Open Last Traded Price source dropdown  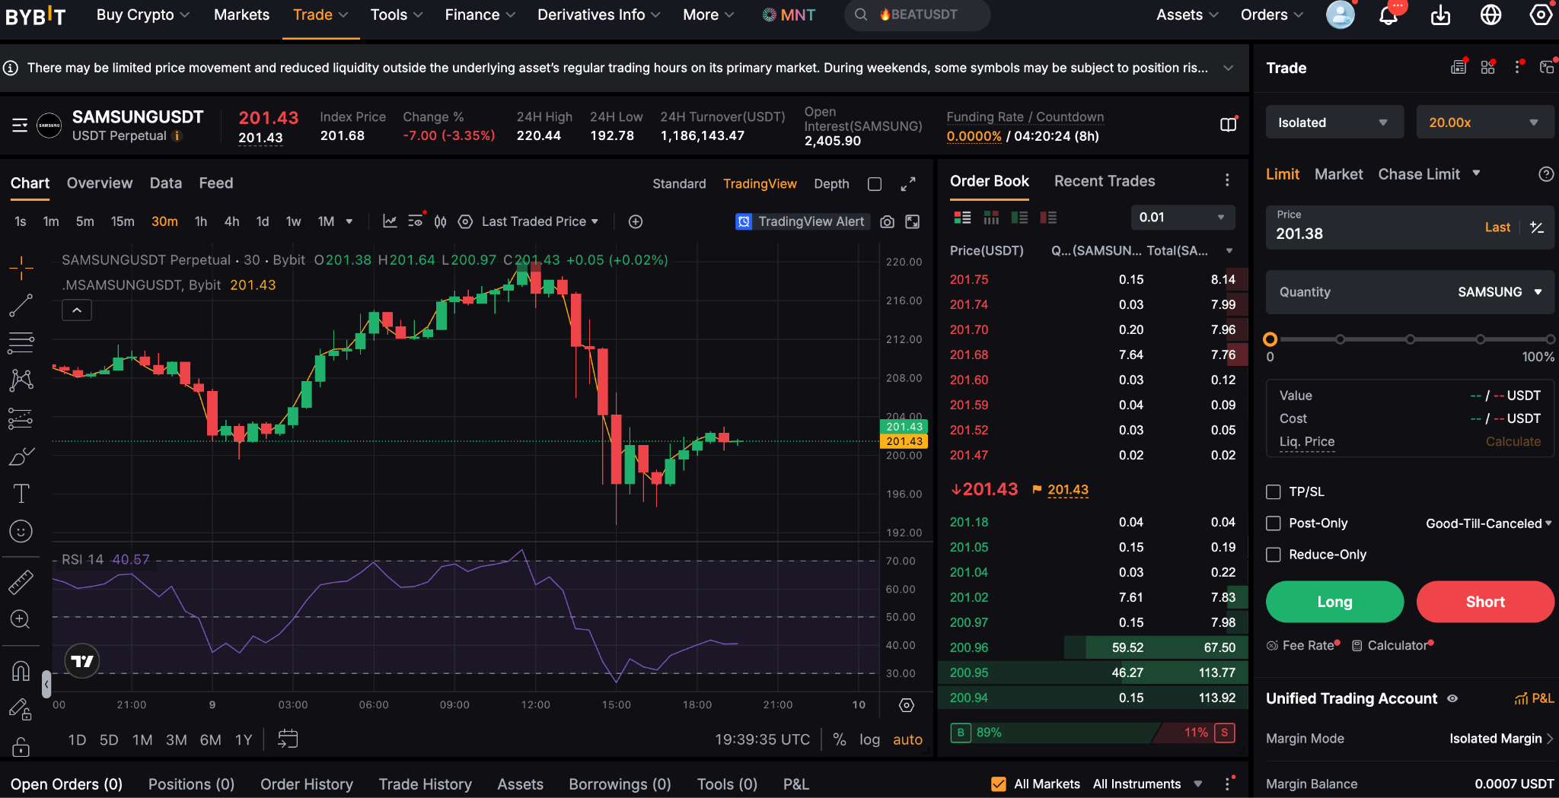[x=540, y=221]
